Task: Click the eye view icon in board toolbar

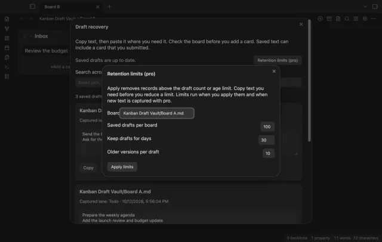Action: pos(356,18)
